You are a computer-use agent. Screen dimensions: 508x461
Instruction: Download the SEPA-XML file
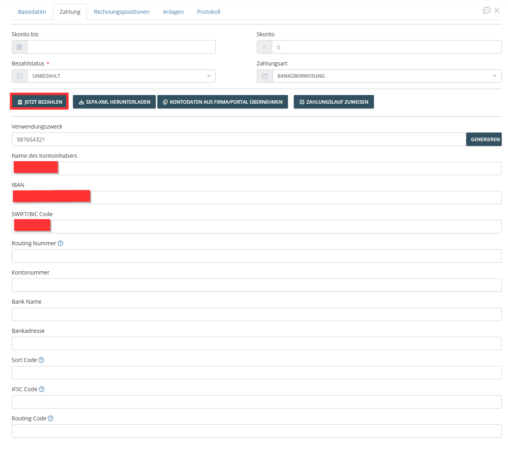tap(114, 102)
